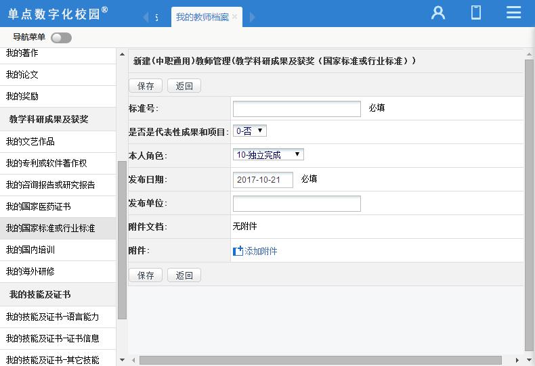Click the bottom 保存 button
Viewport: 535px width, 366px height.
point(146,275)
